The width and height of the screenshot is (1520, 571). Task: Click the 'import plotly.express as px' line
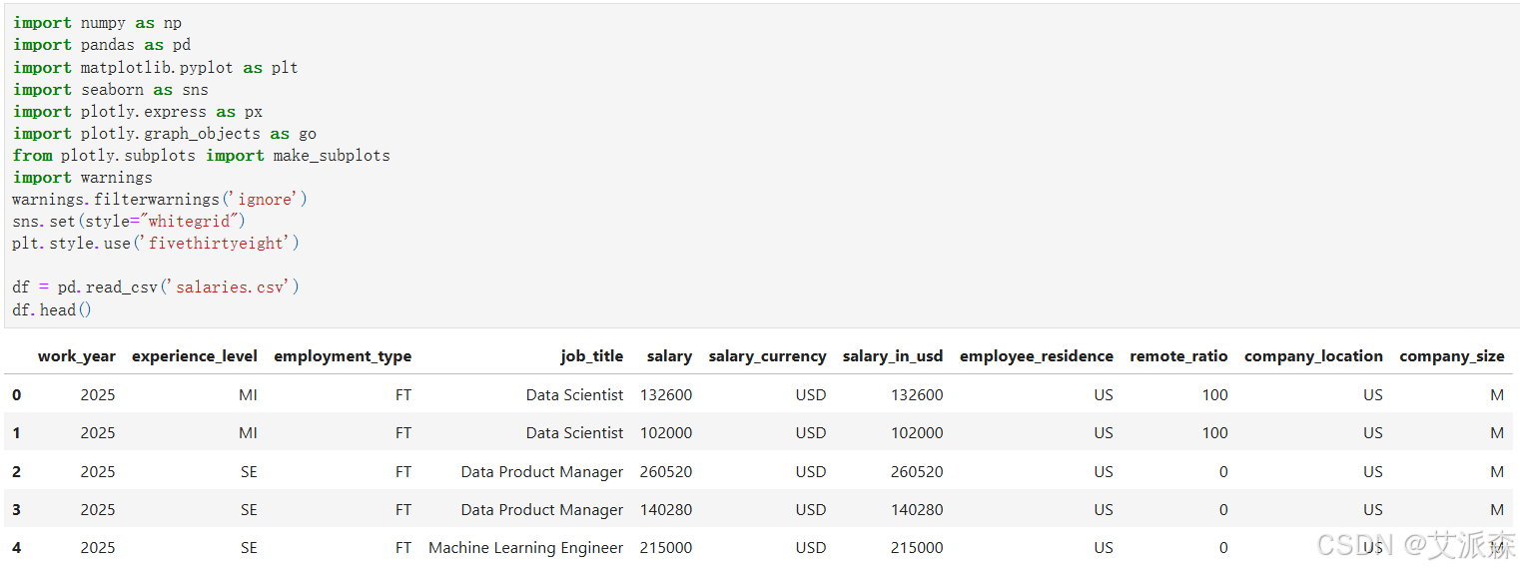(137, 111)
